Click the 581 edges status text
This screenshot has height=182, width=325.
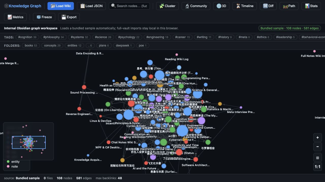[84, 178]
